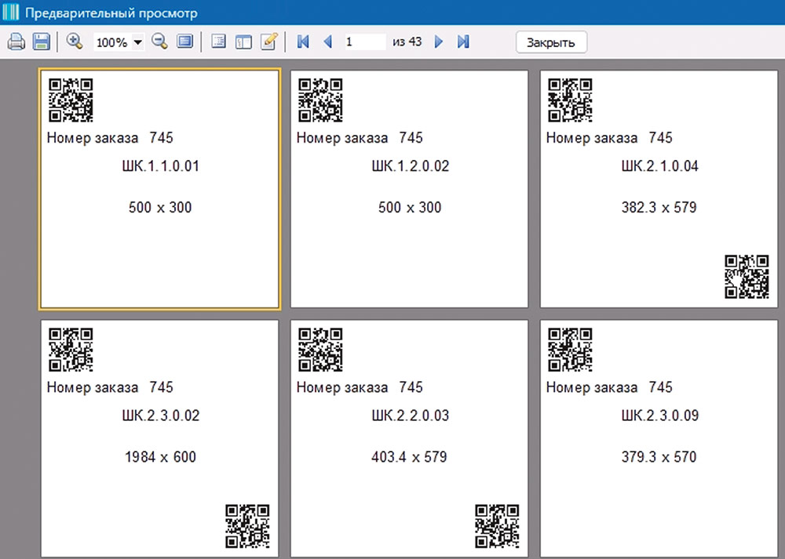Select the label ШК.1.1.0.01 preview

(x=159, y=188)
